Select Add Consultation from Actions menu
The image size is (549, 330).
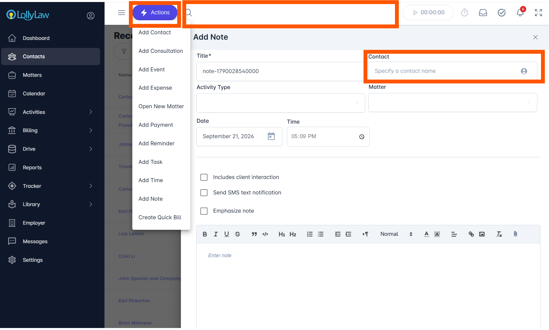(x=161, y=51)
